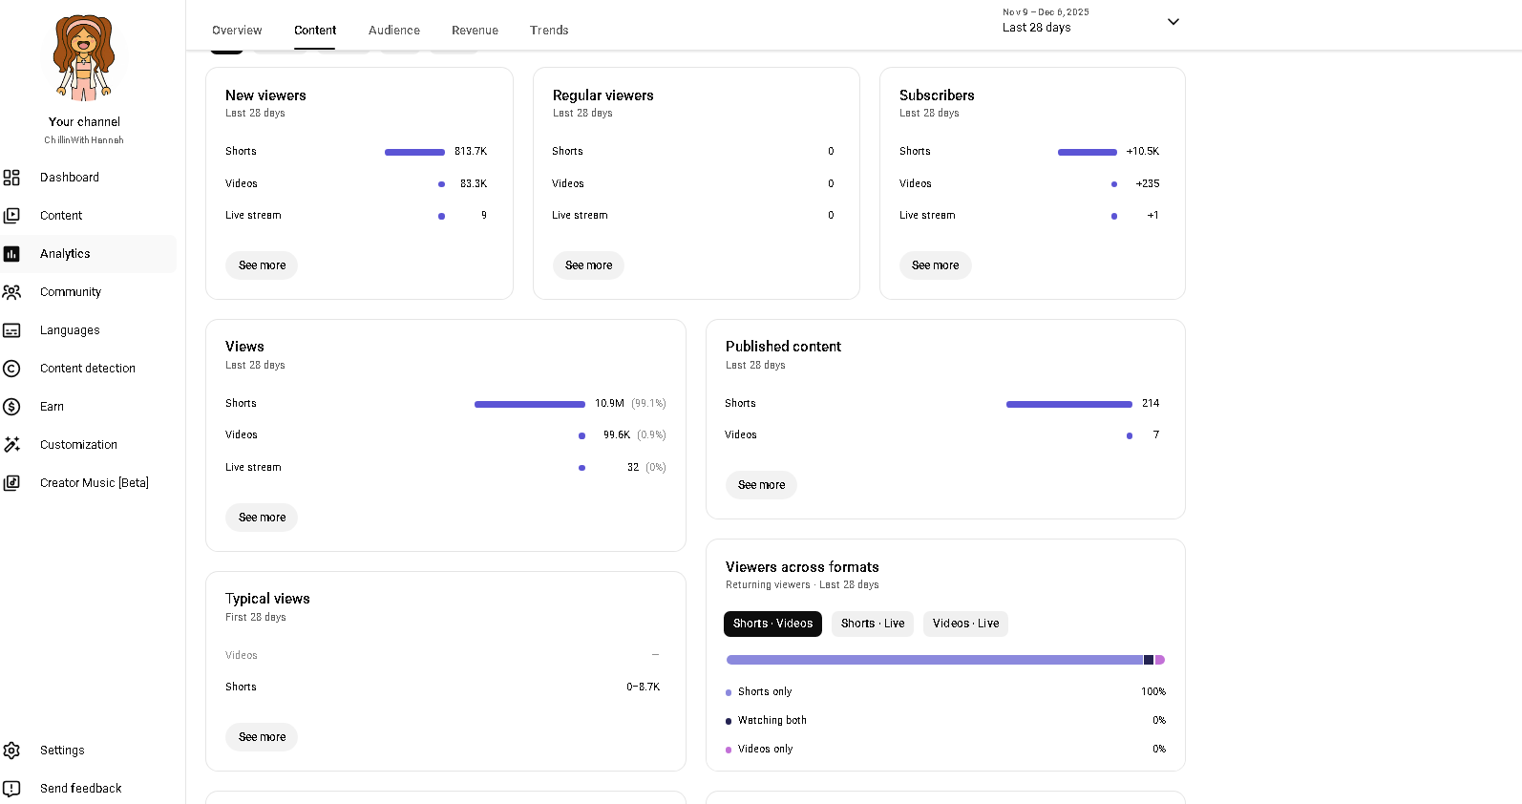Click the Send feedback icon

tap(11, 789)
